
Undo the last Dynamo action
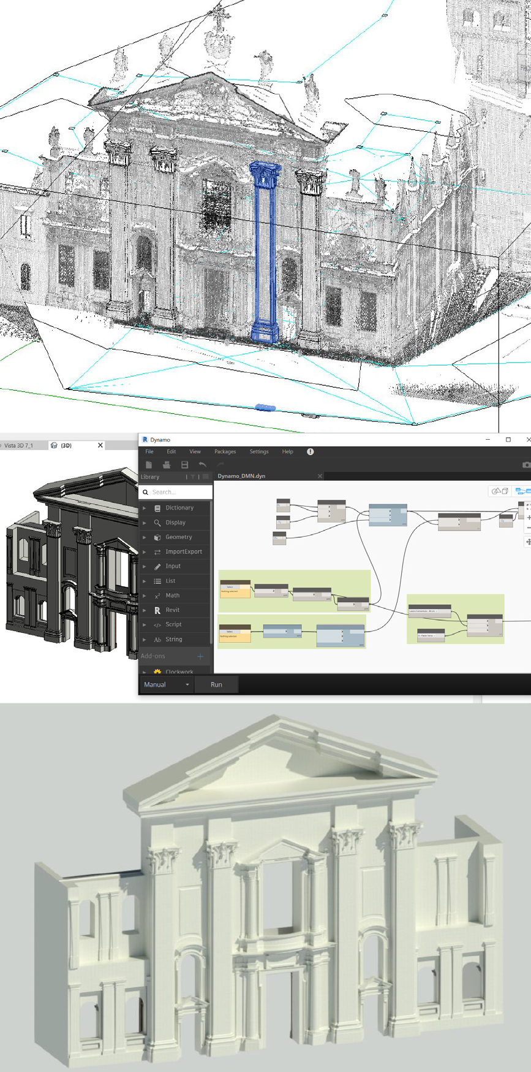point(202,465)
